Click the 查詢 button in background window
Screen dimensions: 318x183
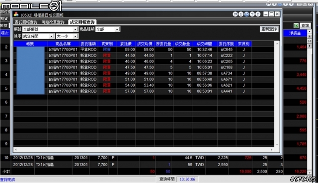(x=305, y=26)
